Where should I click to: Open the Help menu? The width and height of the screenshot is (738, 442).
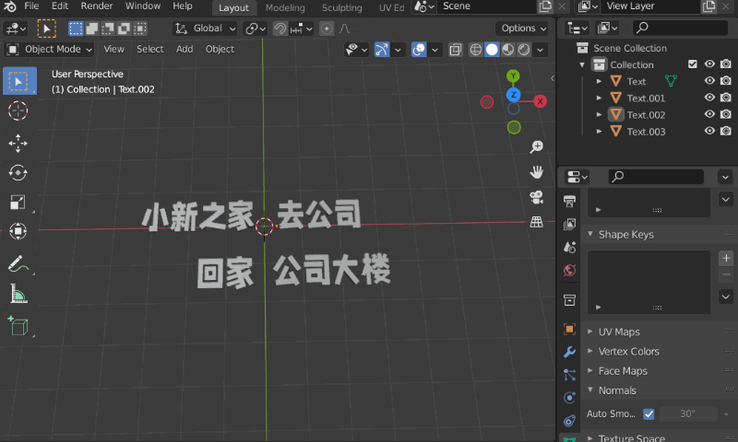(182, 6)
